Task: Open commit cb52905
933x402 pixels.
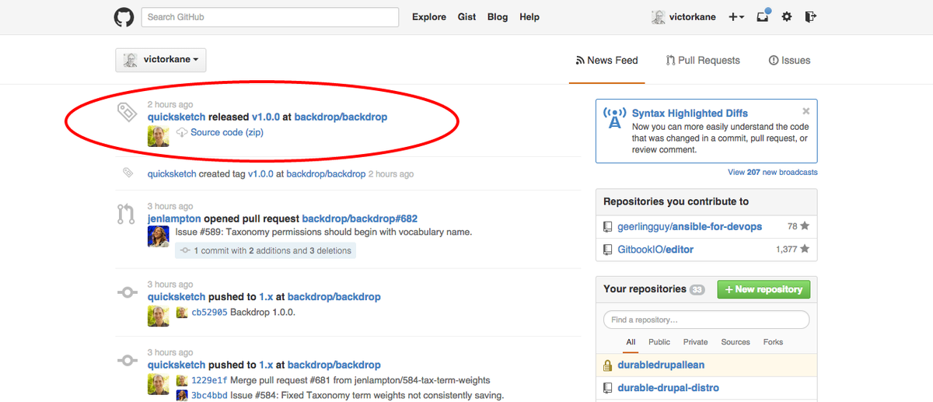Action: click(209, 313)
